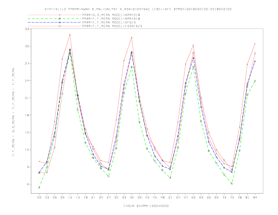Click x-axis forecast hour label 60

[193, 197]
